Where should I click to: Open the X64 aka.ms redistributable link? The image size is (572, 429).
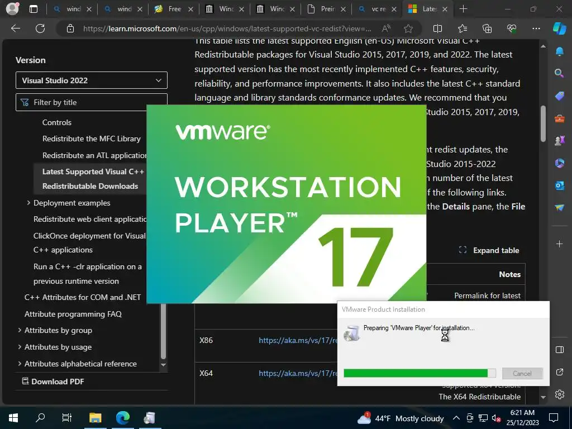click(298, 373)
